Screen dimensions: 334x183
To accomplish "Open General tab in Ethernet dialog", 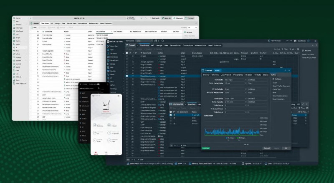I will (x=206, y=75).
